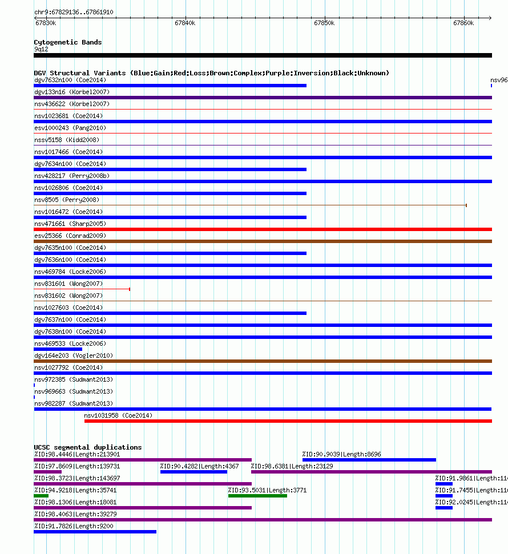Viewport: 508px width, 554px height.
Task: Open variant dgv7637n100 (Coe2014) label
Action: coord(70,320)
